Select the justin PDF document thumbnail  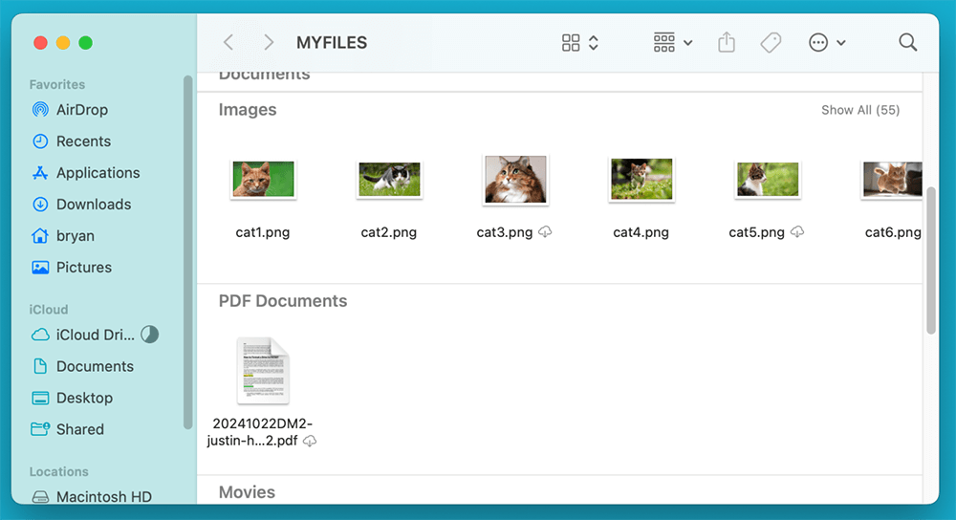(x=264, y=371)
